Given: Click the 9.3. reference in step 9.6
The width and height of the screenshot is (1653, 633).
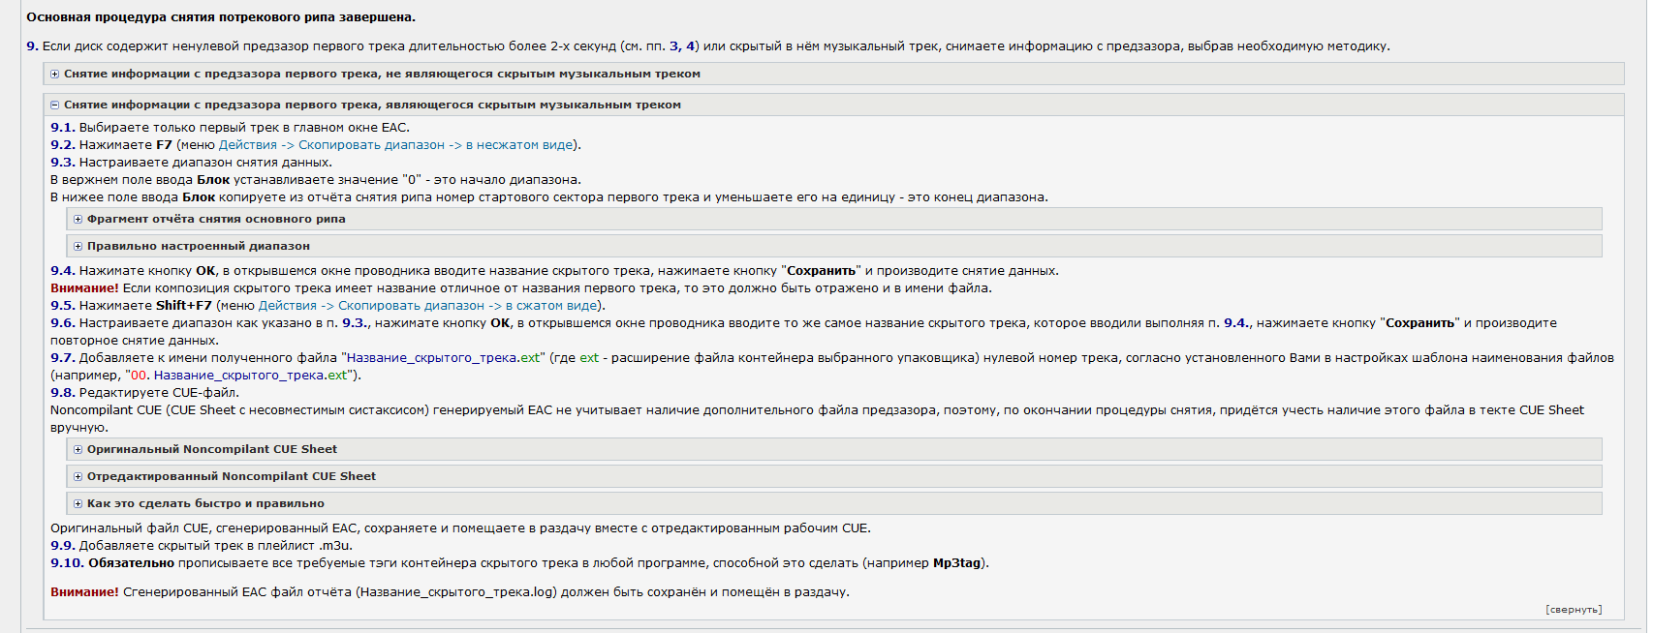Looking at the screenshot, I should 355,323.
